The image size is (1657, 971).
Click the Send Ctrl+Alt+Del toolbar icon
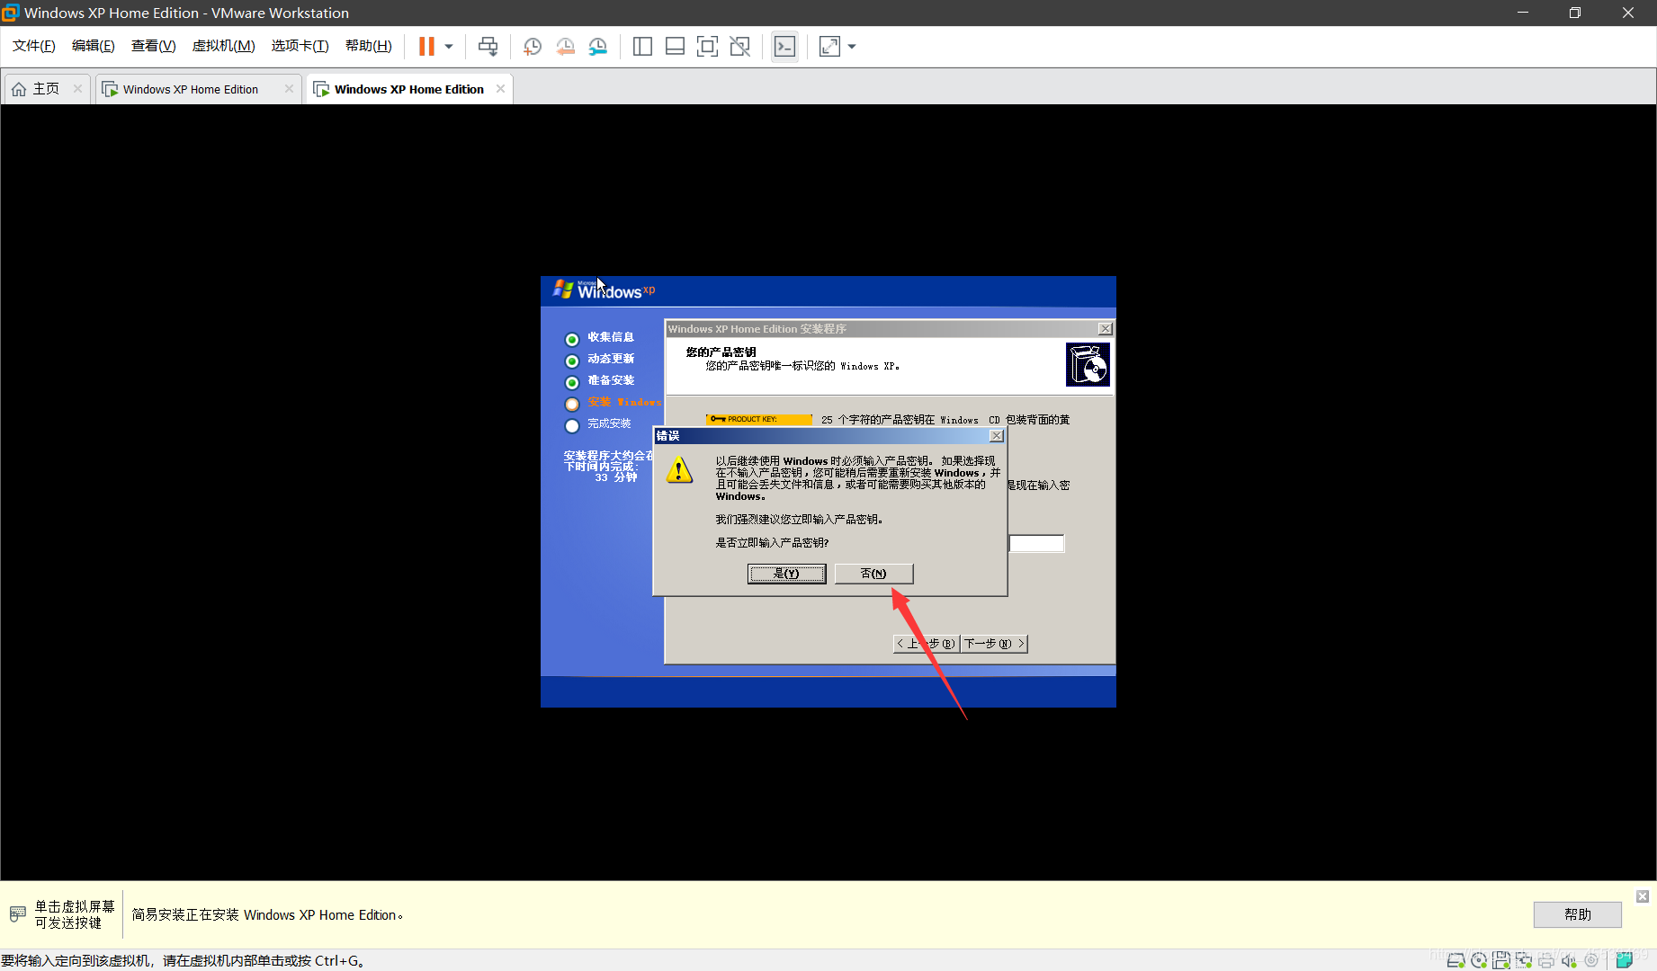[488, 46]
